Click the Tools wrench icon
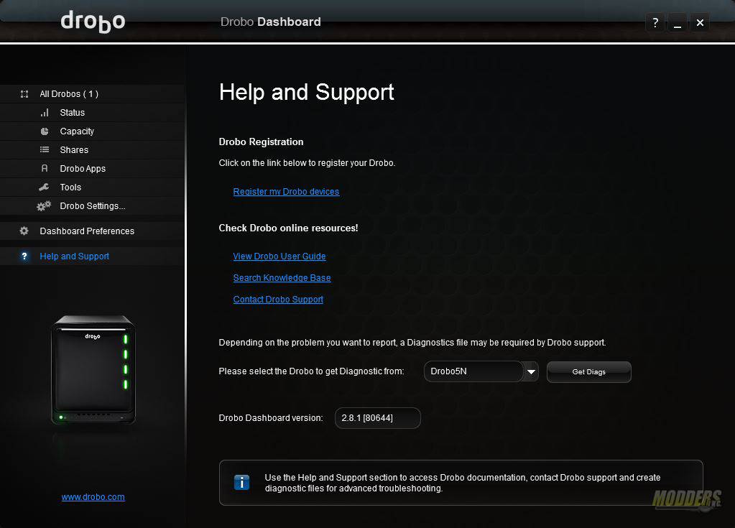This screenshot has width=735, height=528. 44,187
